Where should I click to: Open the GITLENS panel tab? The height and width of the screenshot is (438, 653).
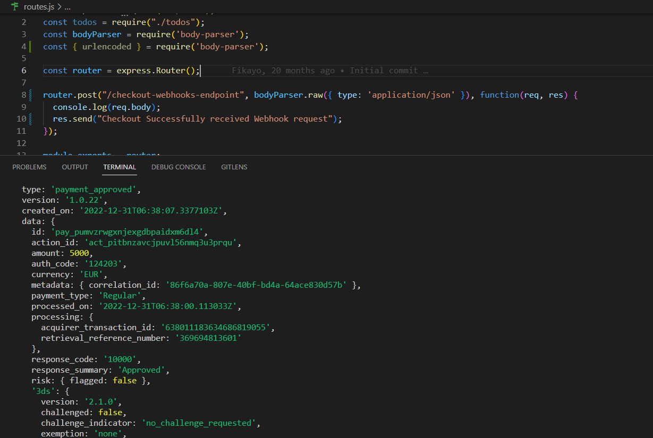pyautogui.click(x=234, y=167)
